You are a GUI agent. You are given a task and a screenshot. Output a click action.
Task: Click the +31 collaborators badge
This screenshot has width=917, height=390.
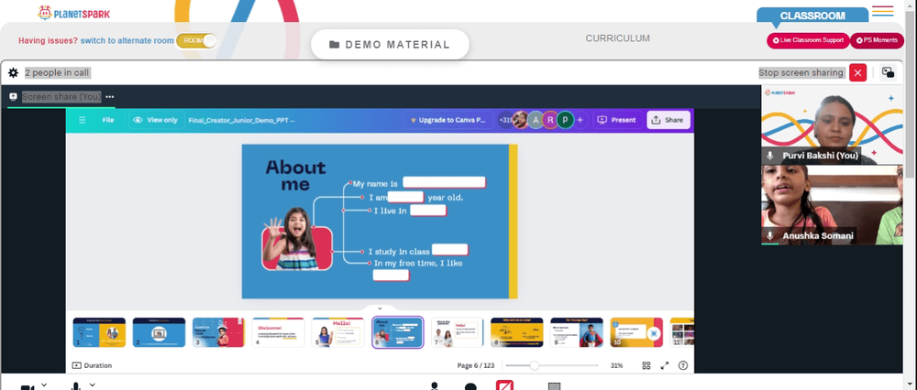pos(504,120)
